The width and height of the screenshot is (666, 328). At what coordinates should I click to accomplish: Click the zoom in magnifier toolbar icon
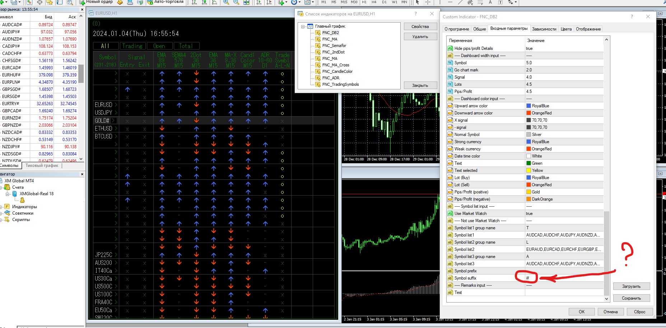point(226,2)
